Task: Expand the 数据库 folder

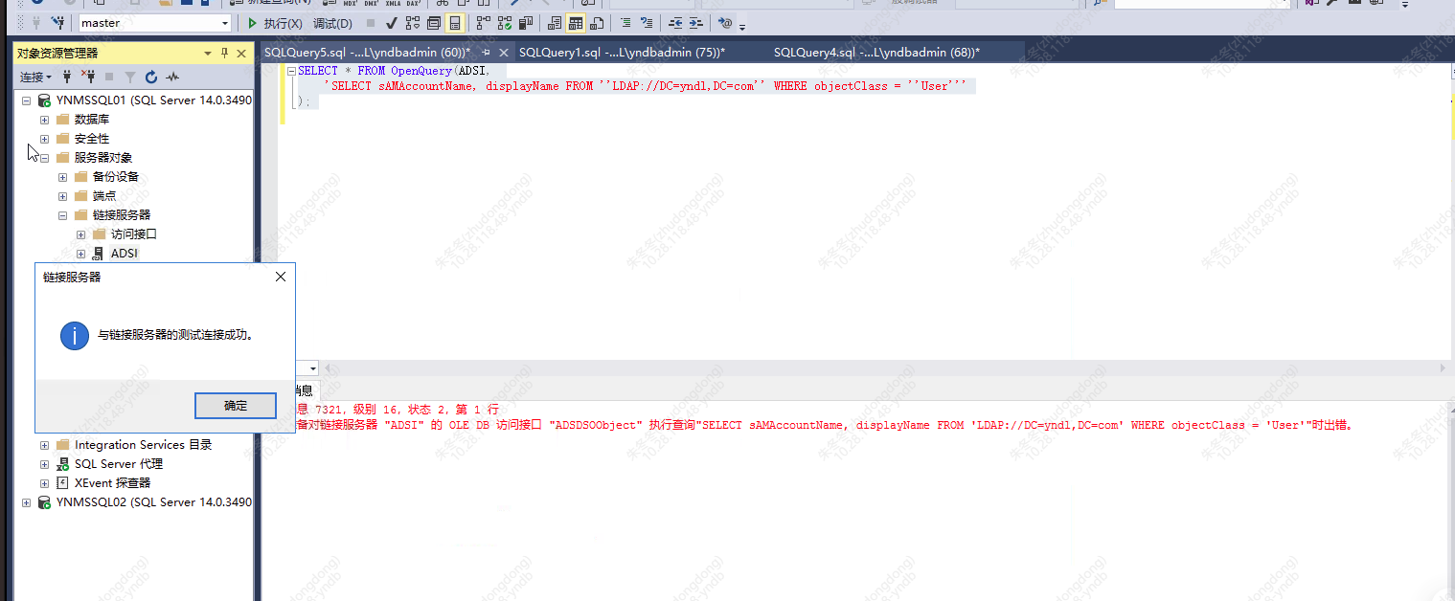Action: click(x=44, y=120)
